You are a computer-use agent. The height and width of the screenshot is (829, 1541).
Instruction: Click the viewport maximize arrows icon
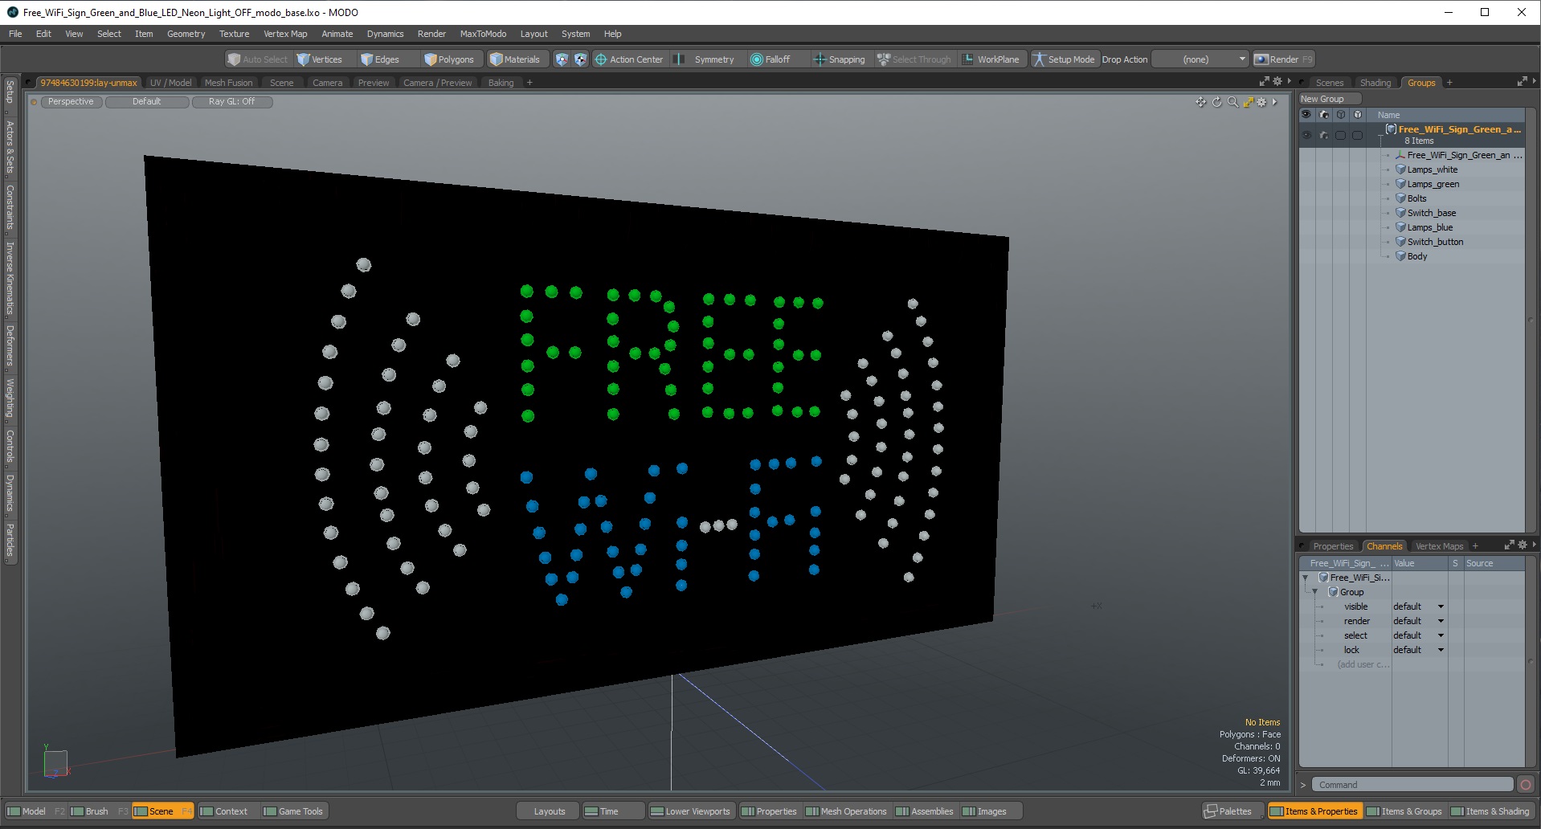(x=1248, y=102)
